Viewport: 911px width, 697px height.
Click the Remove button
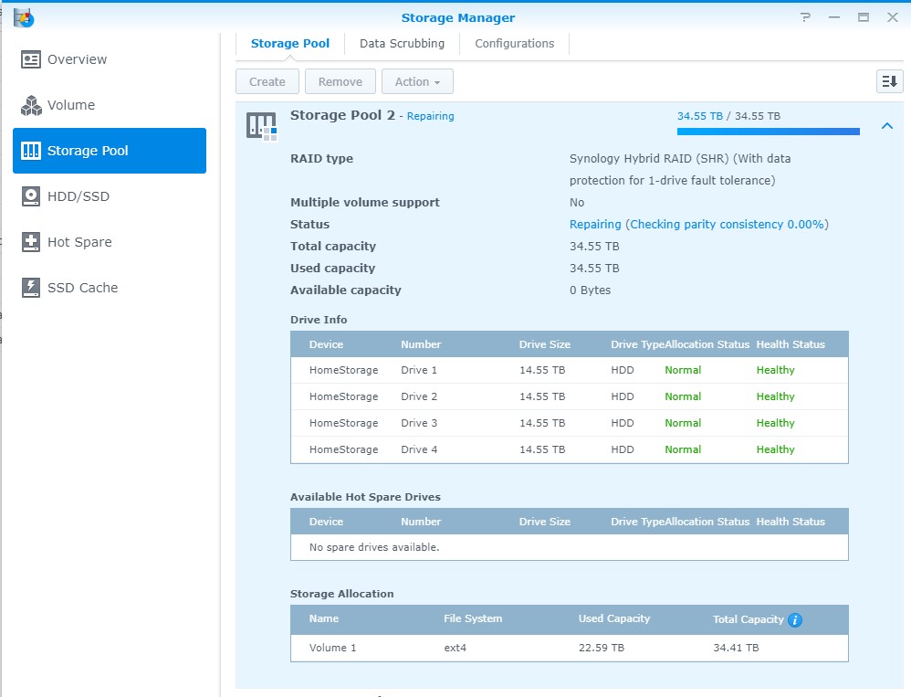340,81
